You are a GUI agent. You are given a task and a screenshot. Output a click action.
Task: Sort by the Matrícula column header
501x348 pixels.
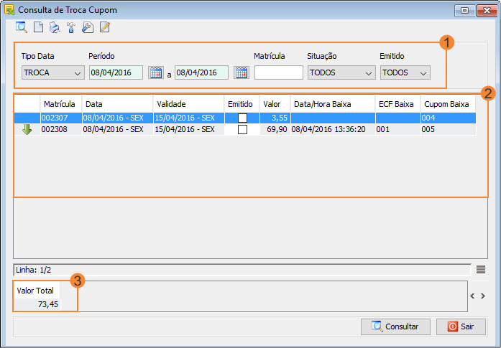click(60, 104)
